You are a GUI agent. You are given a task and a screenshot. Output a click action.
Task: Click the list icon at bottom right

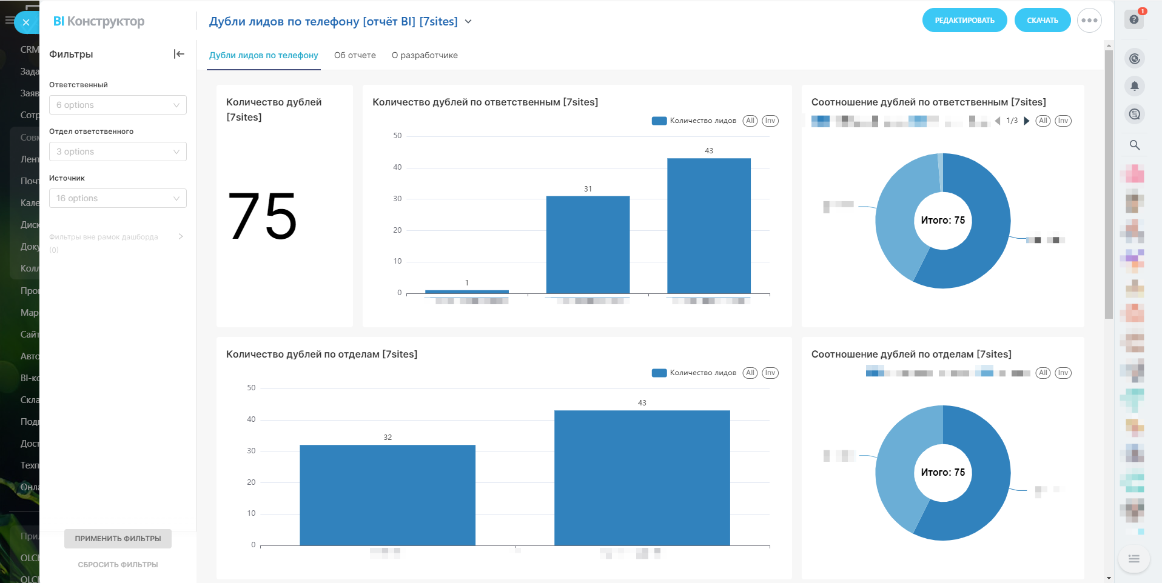tap(1134, 559)
